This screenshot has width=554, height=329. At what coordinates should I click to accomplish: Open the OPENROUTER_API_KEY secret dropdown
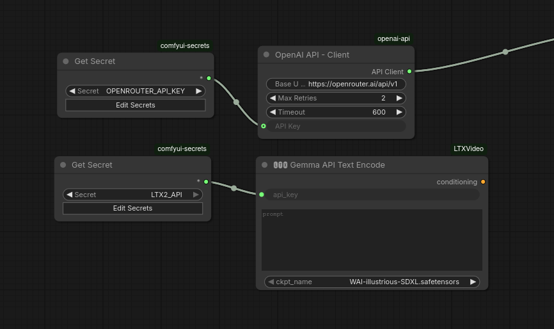coord(136,91)
